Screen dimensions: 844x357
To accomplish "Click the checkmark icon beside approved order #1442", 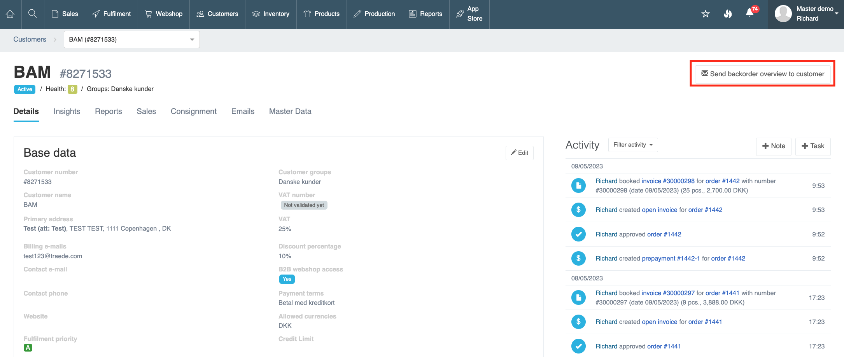I will [578, 234].
